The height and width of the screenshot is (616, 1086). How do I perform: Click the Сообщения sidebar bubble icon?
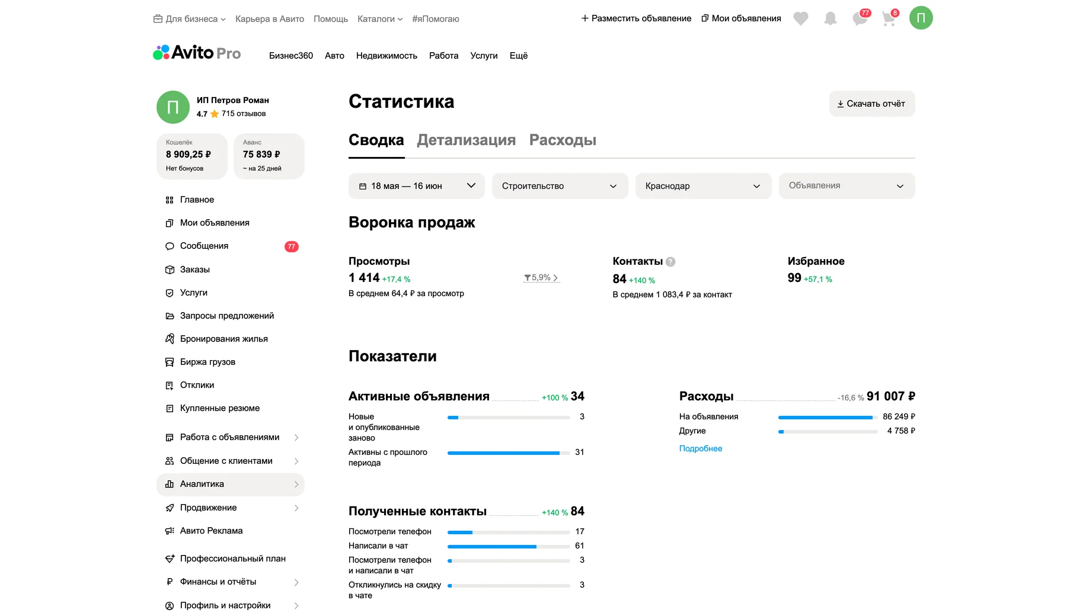[170, 246]
